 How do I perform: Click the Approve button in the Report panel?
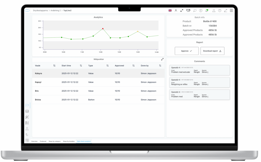(187, 51)
